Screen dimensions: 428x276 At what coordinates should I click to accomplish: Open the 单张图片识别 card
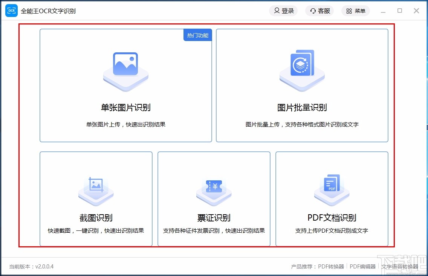click(x=125, y=86)
